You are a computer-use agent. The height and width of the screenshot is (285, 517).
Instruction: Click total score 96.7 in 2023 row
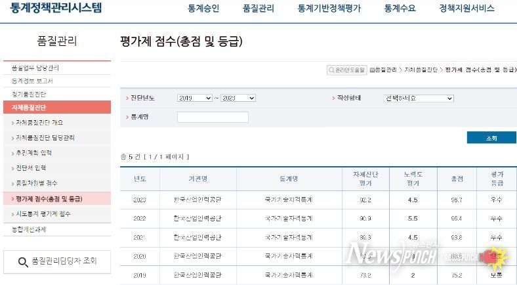(457, 200)
